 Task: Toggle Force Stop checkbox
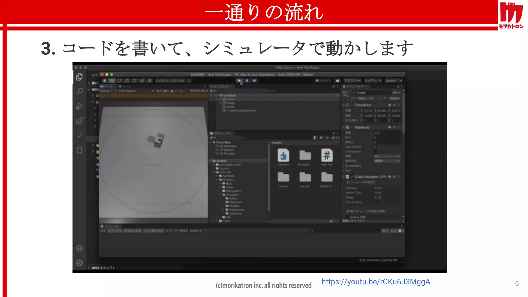376,202
